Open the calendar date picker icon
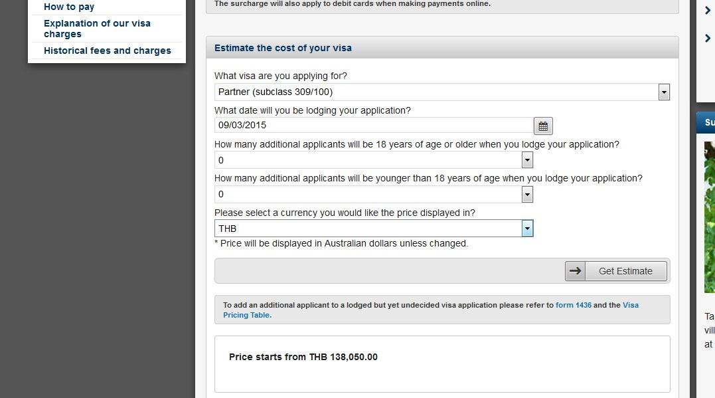 (543, 126)
